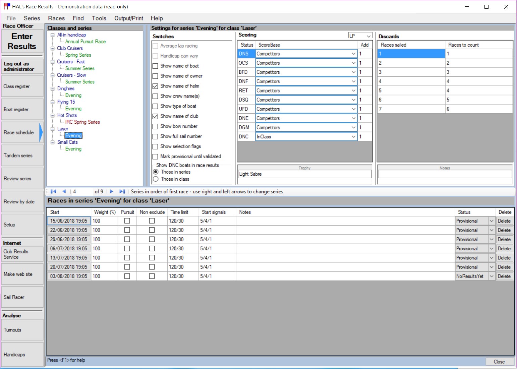Screen dimensions: 517x369
Task: Click the Time limit cell for 06/07/2018 race
Action: [183, 248]
